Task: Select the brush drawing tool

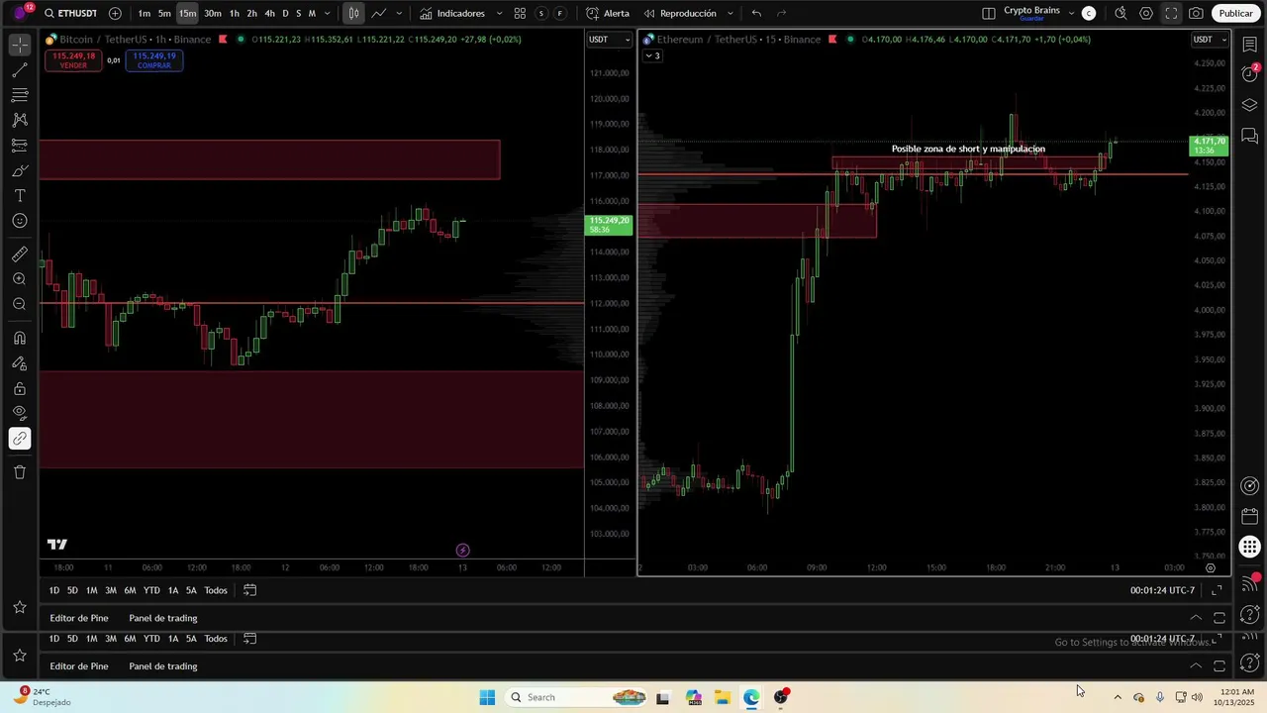Action: coord(20,170)
